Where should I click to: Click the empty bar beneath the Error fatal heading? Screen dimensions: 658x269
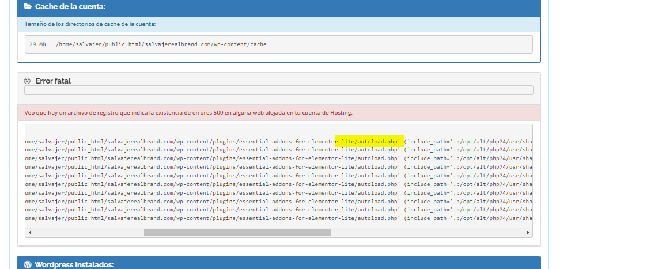coord(279,90)
